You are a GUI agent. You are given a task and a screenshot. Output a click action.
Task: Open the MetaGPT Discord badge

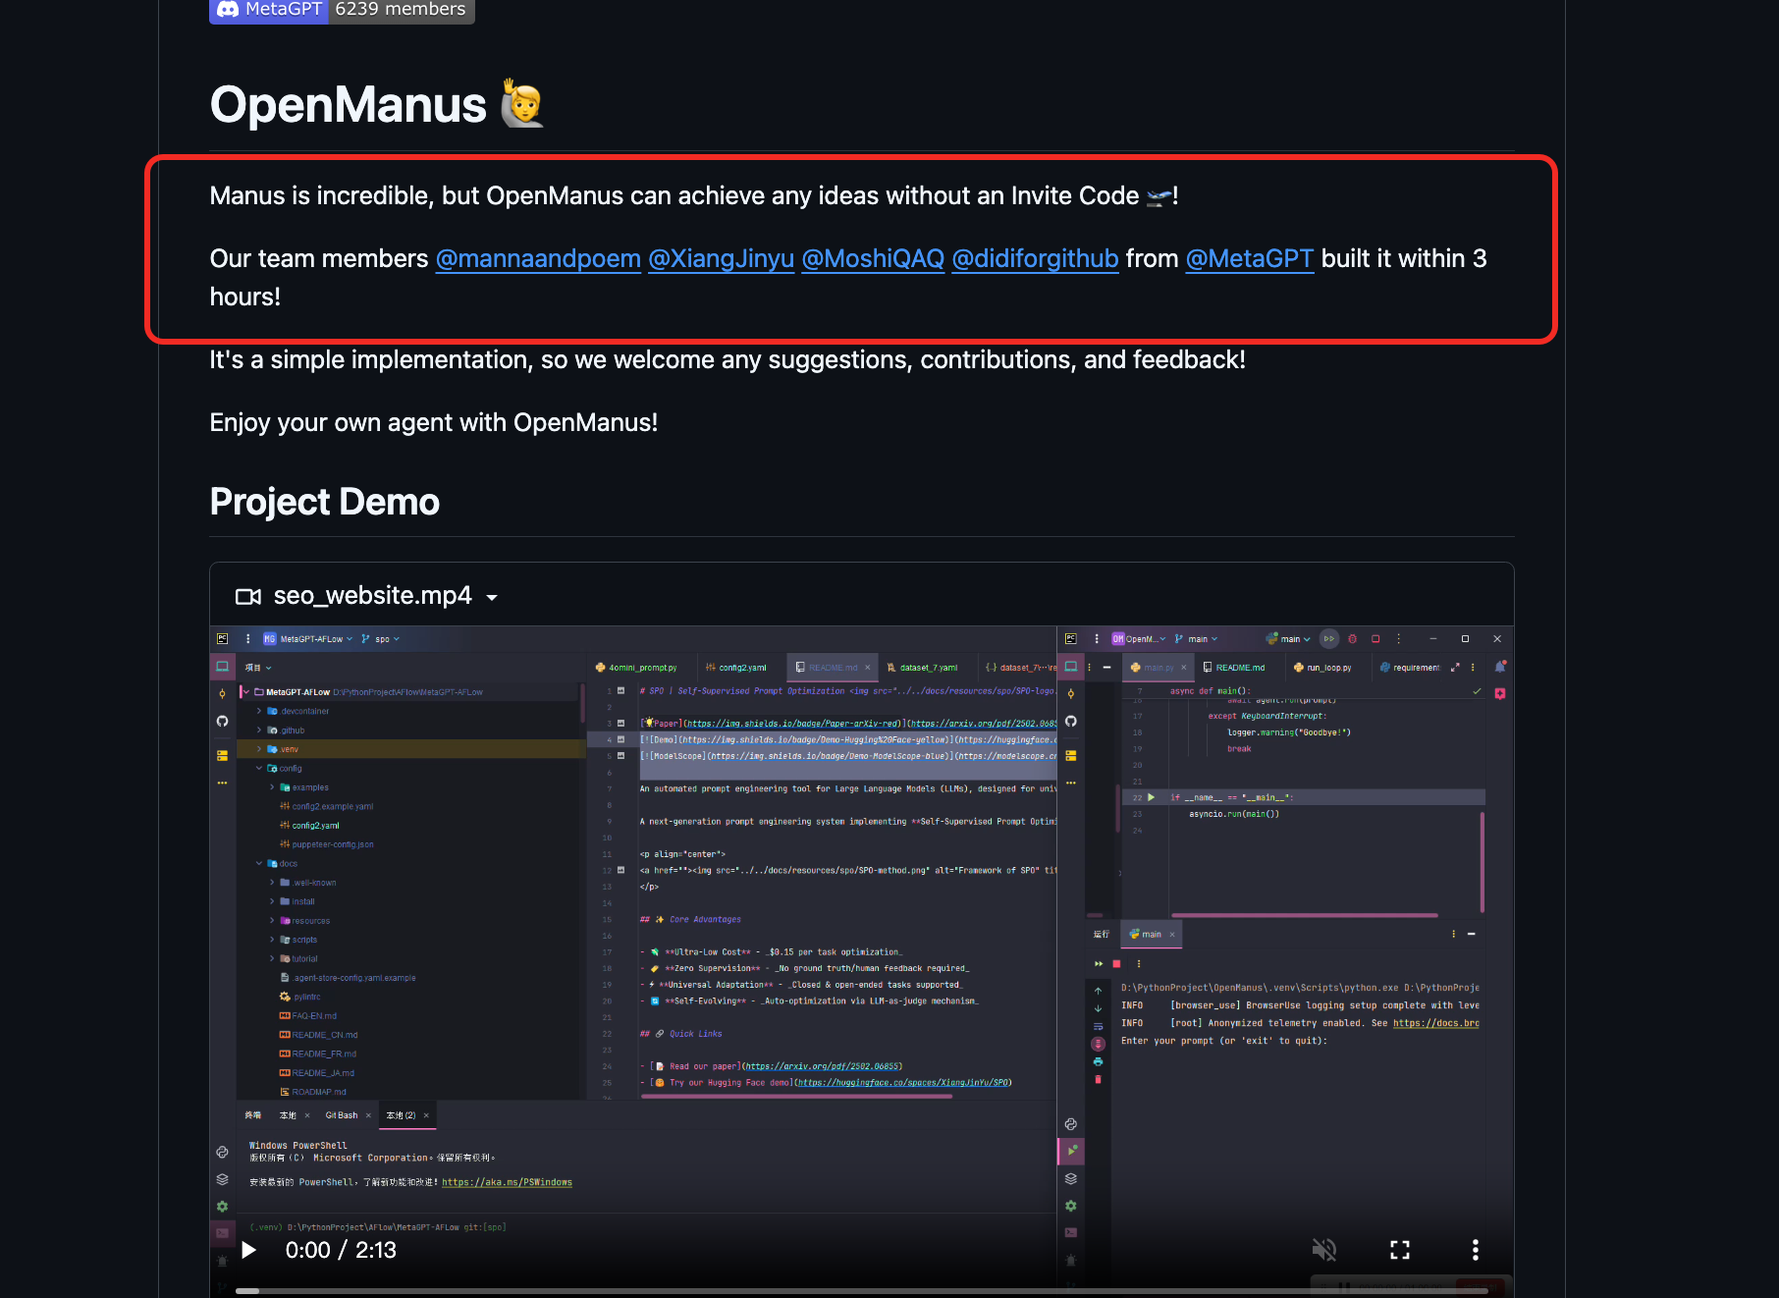point(342,10)
